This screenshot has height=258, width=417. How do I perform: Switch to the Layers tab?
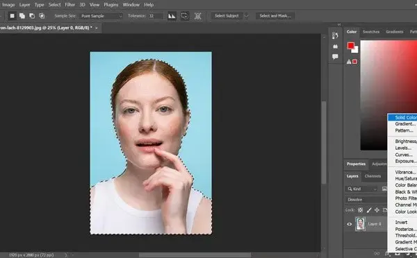[x=352, y=176]
